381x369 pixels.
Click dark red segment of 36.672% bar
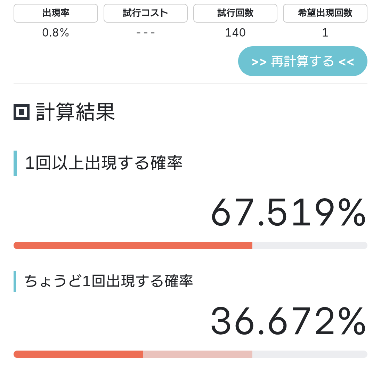point(78,354)
